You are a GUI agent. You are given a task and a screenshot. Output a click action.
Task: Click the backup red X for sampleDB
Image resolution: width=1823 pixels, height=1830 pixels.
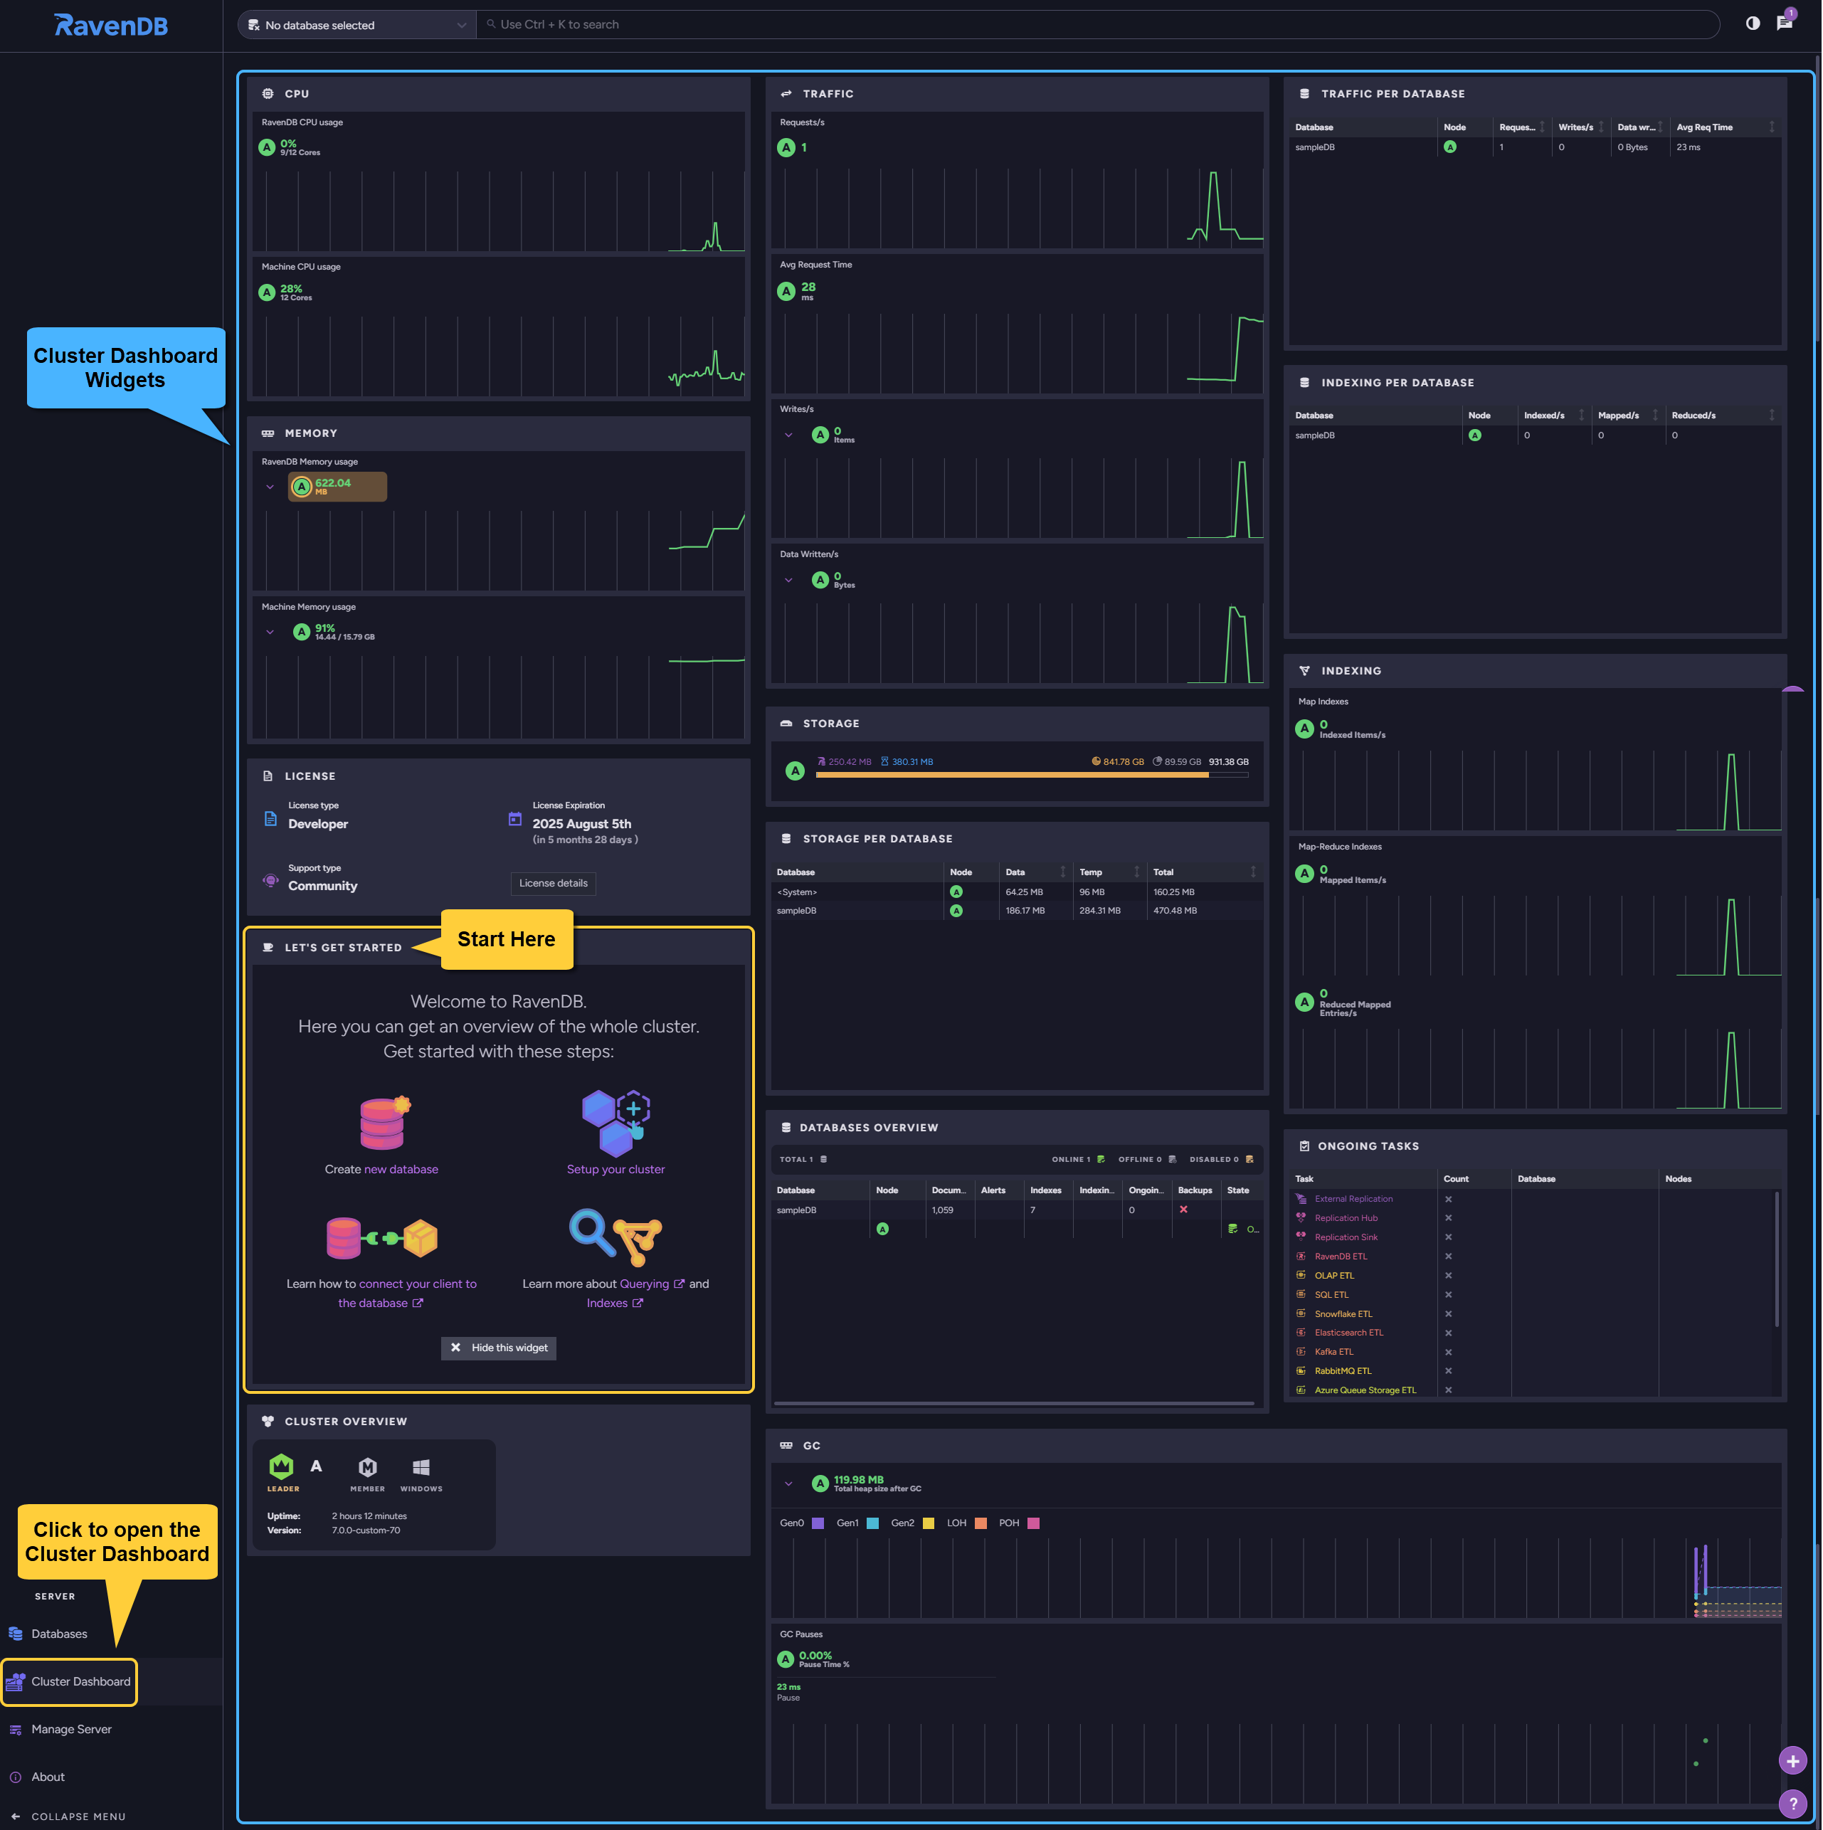coord(1183,1210)
